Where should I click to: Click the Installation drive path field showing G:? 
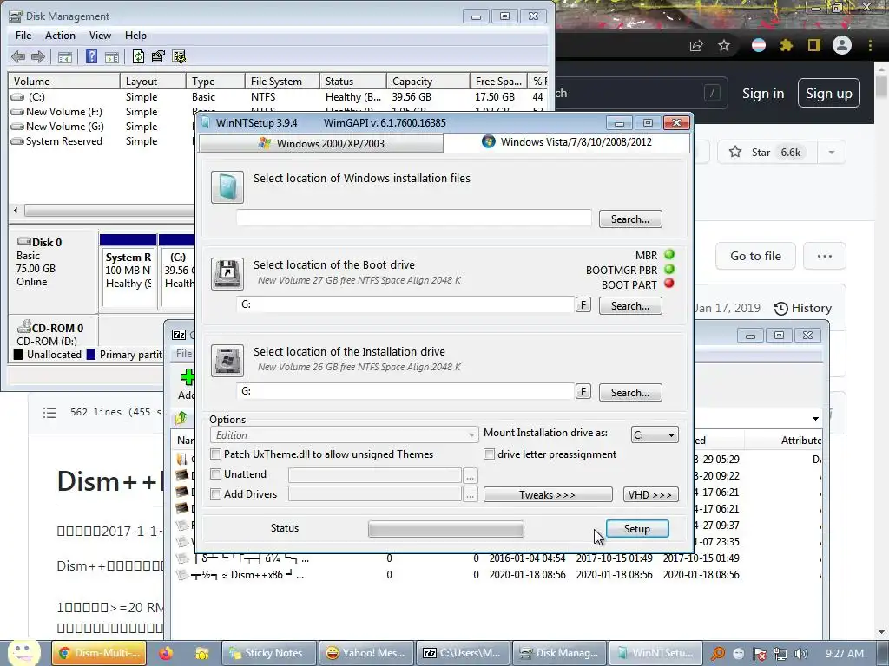click(405, 391)
